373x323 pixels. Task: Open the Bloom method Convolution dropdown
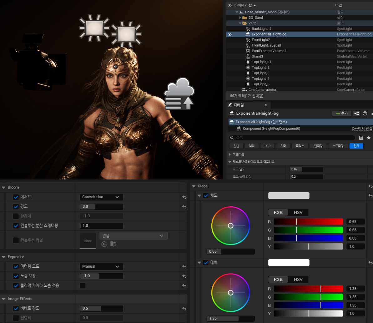101,197
